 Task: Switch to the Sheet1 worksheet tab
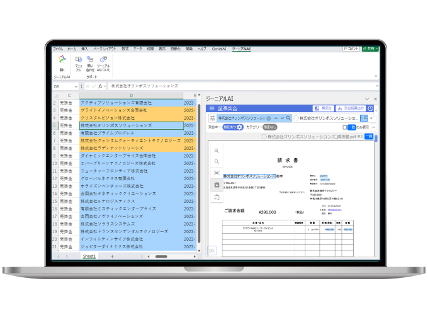click(90, 256)
